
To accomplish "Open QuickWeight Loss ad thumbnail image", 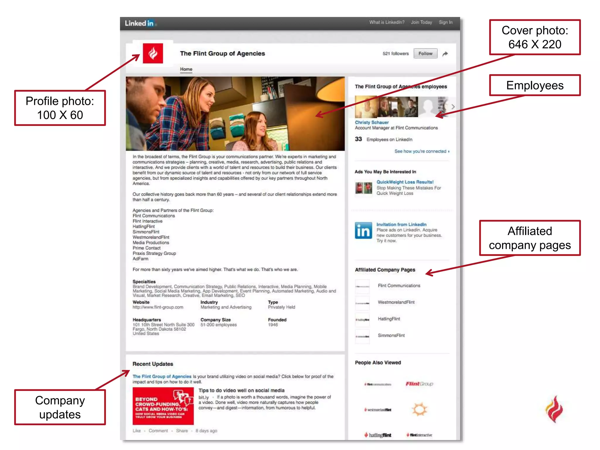I will (x=363, y=188).
